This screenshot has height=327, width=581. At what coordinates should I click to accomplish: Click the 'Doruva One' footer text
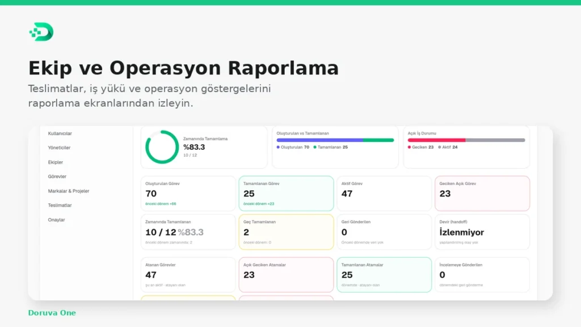[x=52, y=313]
